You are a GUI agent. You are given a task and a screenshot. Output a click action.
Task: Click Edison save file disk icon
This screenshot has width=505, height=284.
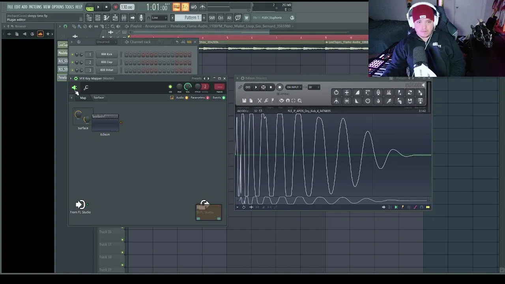click(244, 101)
